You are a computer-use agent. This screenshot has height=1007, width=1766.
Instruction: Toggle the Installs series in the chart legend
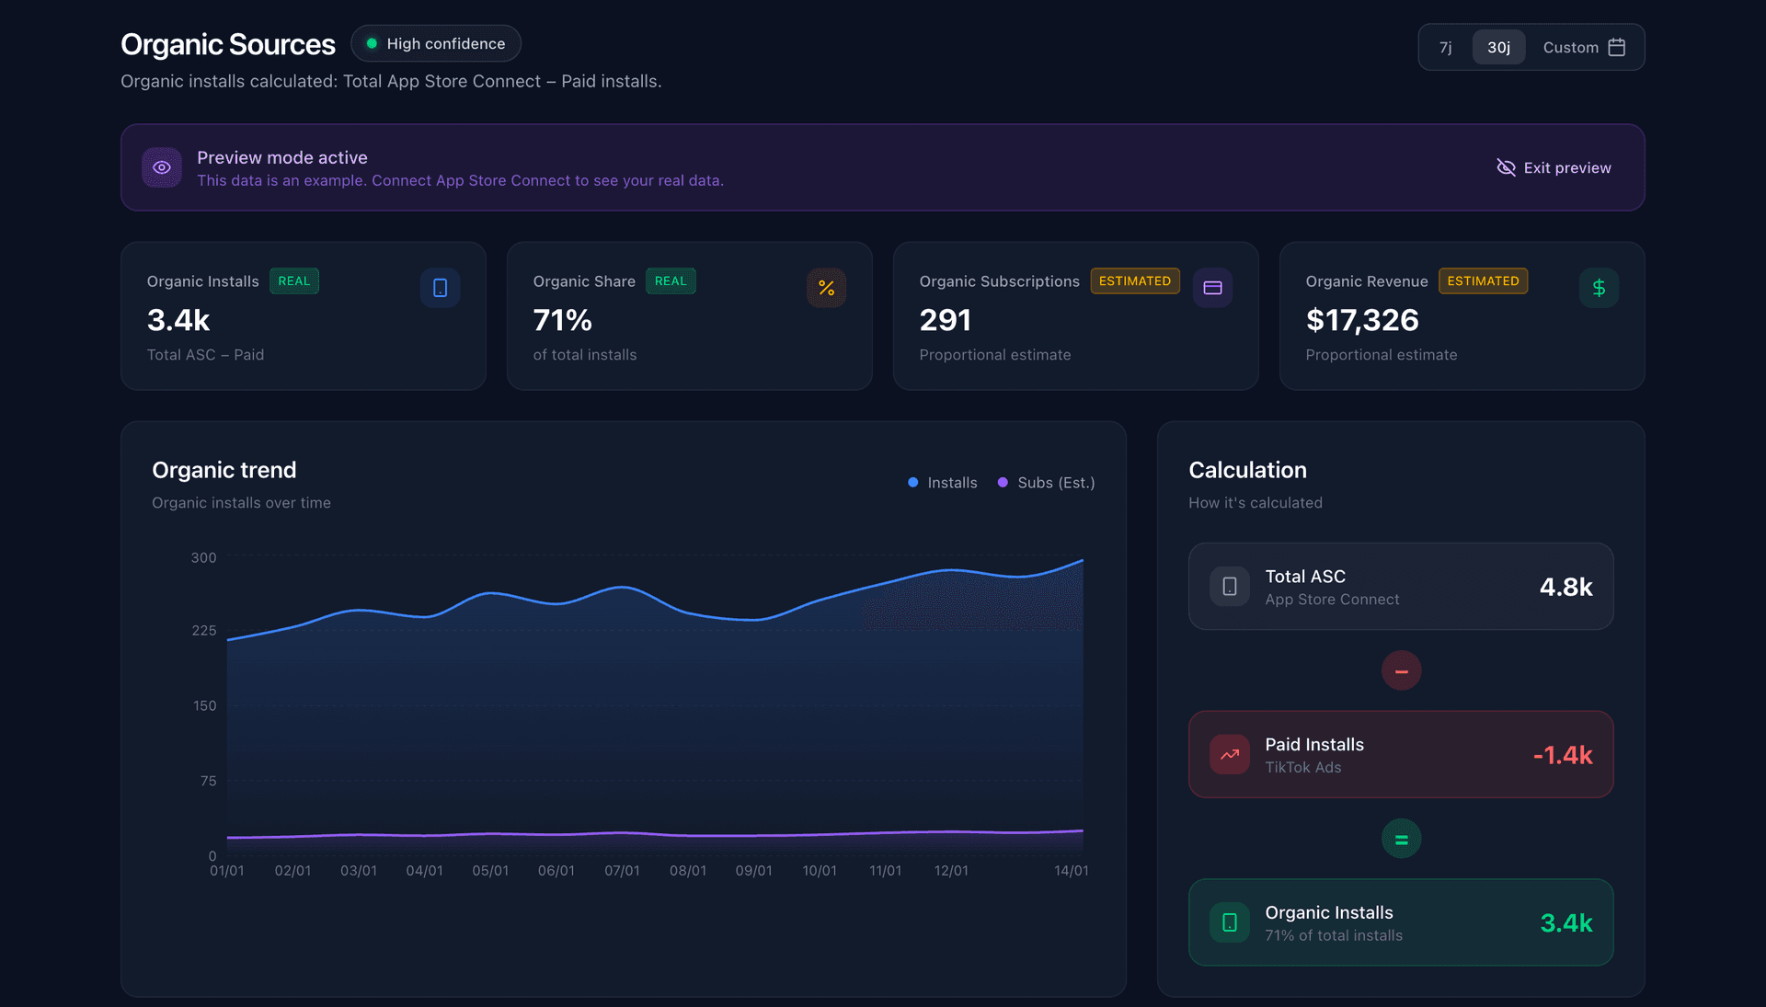coord(942,482)
